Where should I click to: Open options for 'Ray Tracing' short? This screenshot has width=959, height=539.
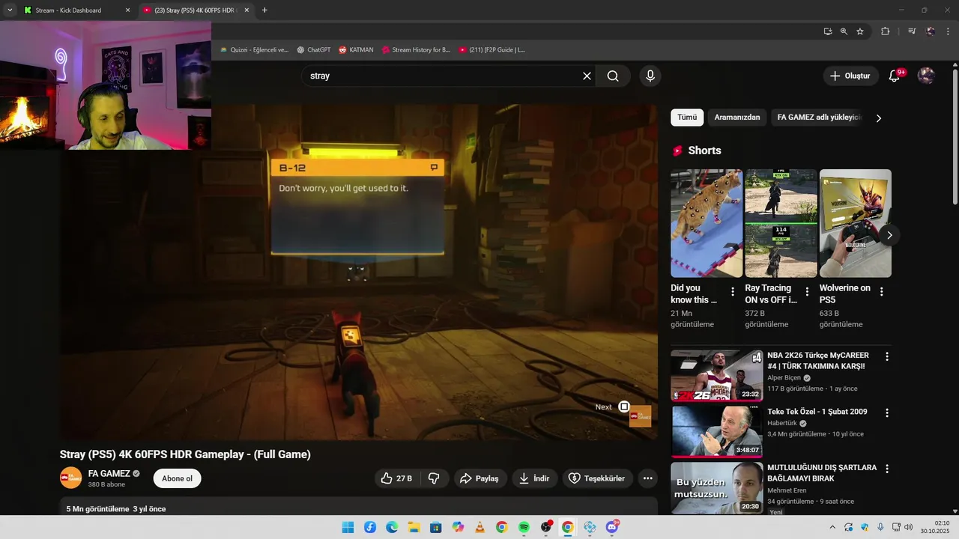pos(807,292)
